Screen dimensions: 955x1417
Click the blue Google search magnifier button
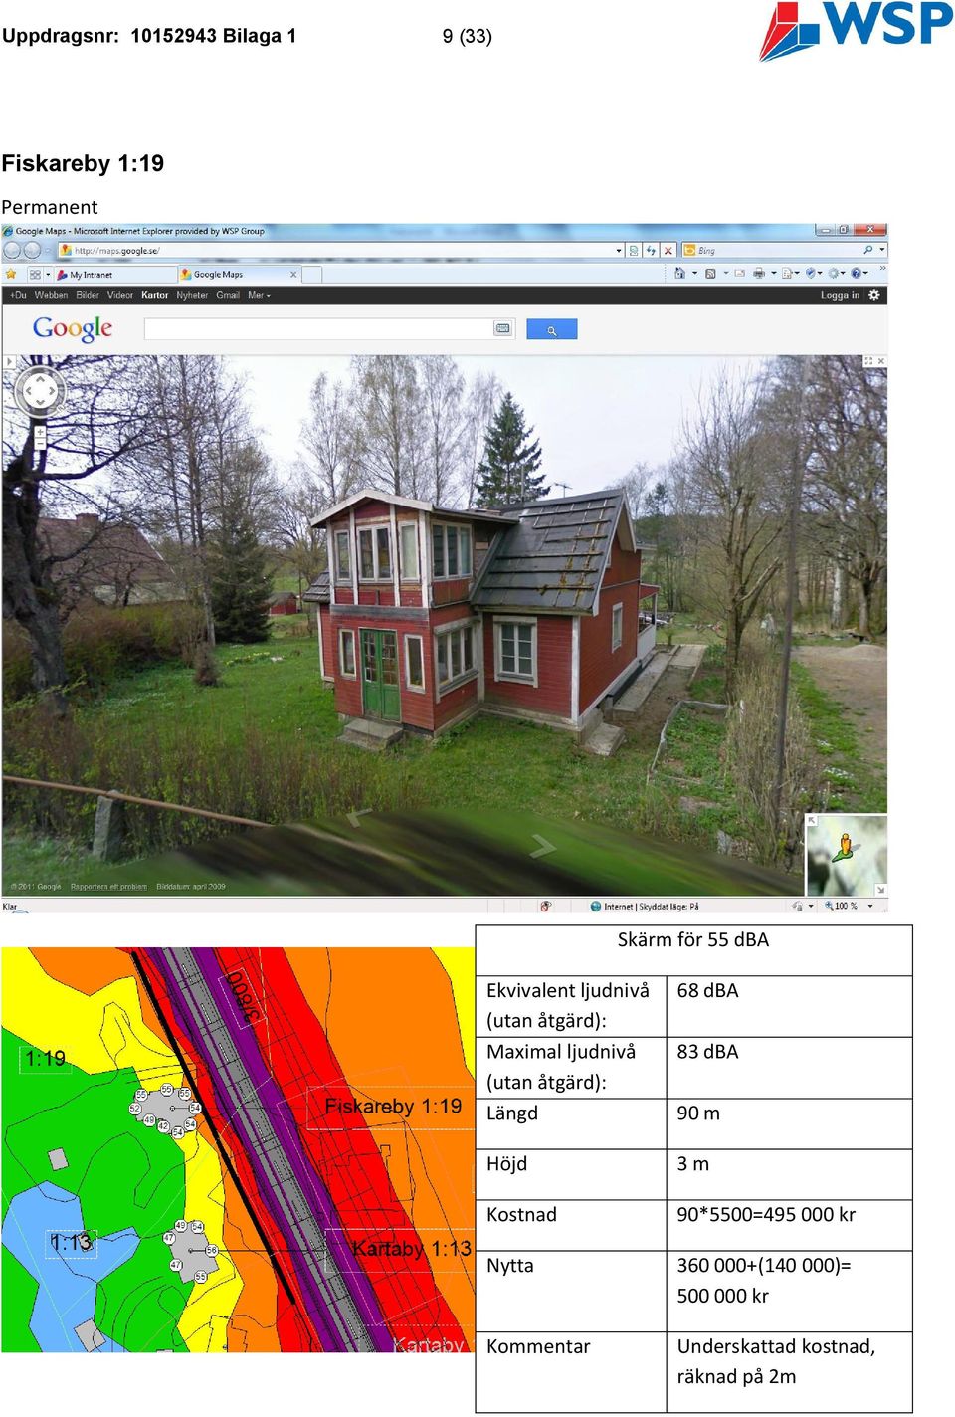[551, 329]
